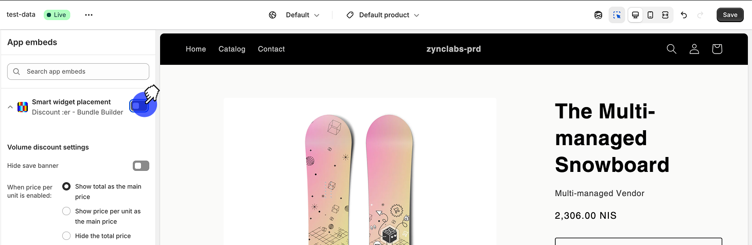
Task: Open the Contact menu link
Action: tap(271, 49)
